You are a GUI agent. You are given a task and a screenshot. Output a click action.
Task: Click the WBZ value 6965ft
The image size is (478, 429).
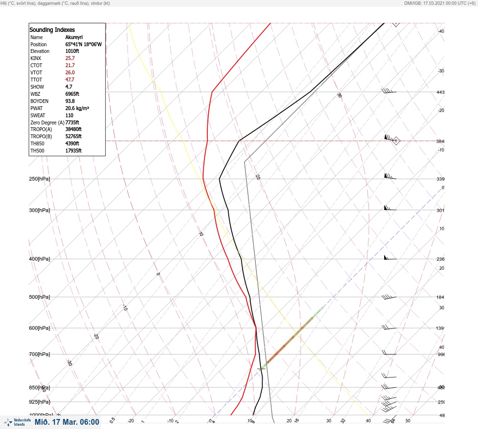72,94
